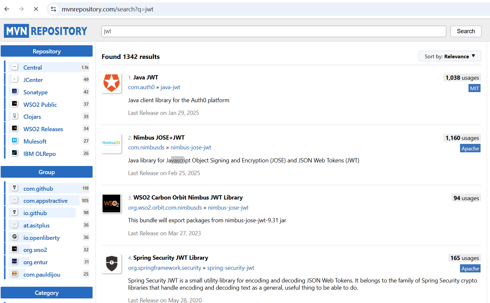Image resolution: width=490 pixels, height=303 pixels.
Task: Open the Spring Security shield logo thumbnail
Action: [112, 264]
